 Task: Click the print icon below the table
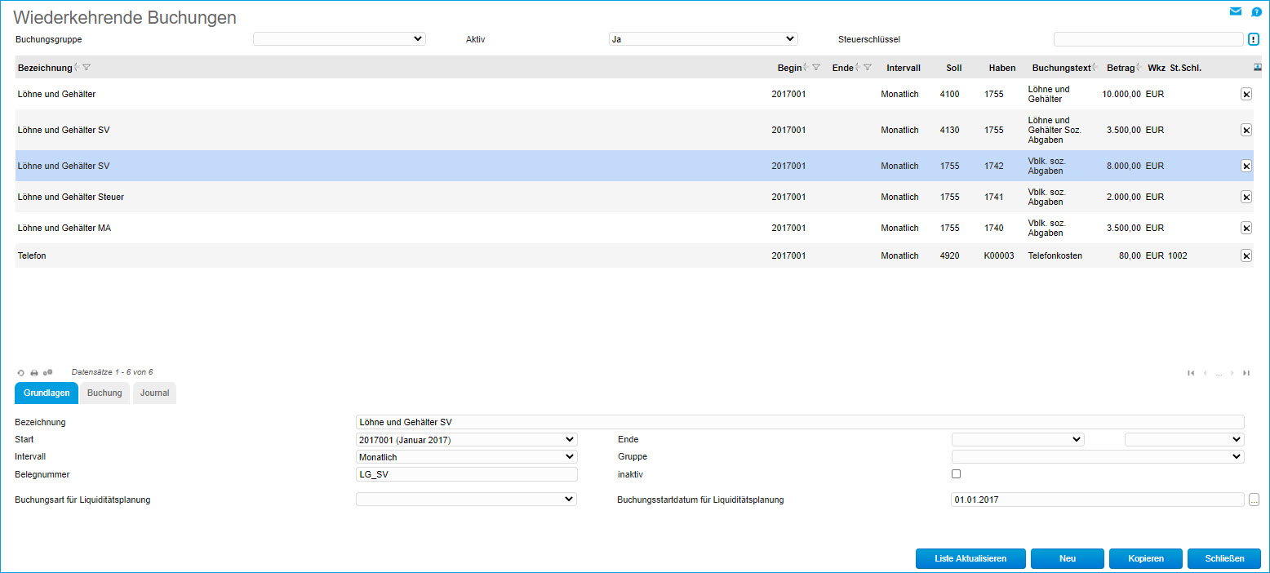[34, 373]
